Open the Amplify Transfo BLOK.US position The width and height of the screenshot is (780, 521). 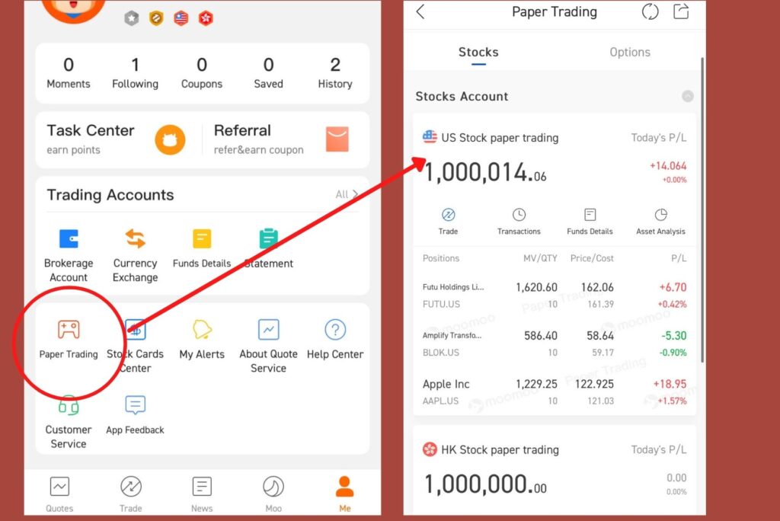(555, 344)
